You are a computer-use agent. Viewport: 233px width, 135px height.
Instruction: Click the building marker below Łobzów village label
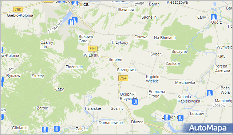(x=181, y=118)
